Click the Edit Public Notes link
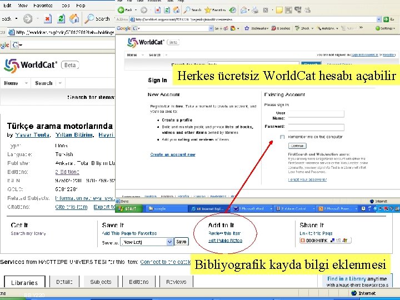Image resolution: width=400 pixels, height=300 pixels. coord(225,241)
